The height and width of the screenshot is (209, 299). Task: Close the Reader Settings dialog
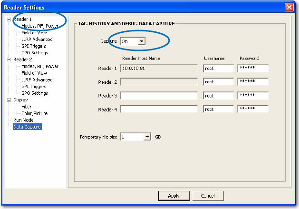click(x=289, y=7)
